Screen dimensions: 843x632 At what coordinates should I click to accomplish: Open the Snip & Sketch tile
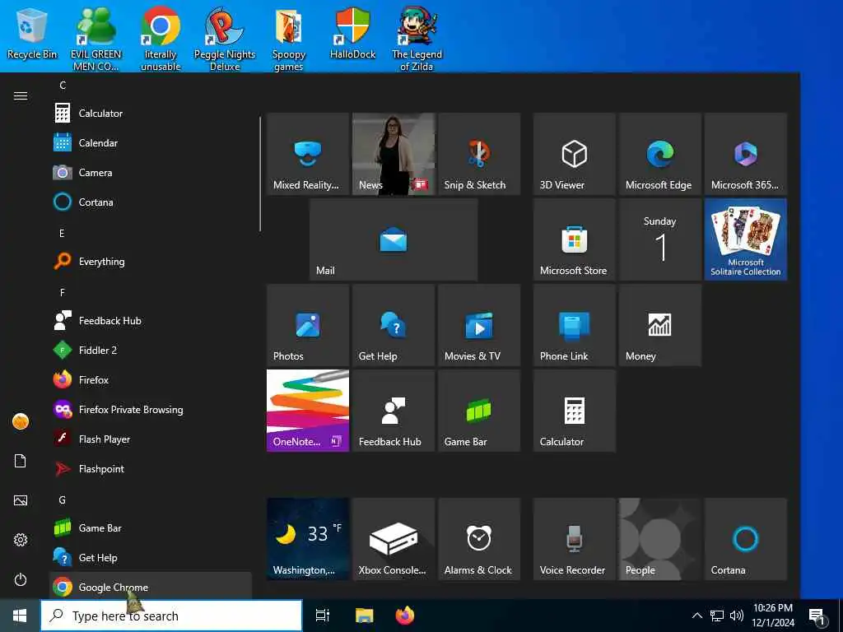click(479, 154)
